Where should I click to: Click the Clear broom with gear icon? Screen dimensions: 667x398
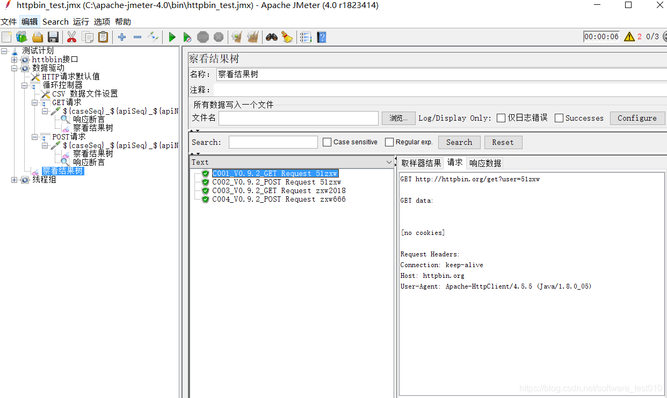pyautogui.click(x=237, y=37)
